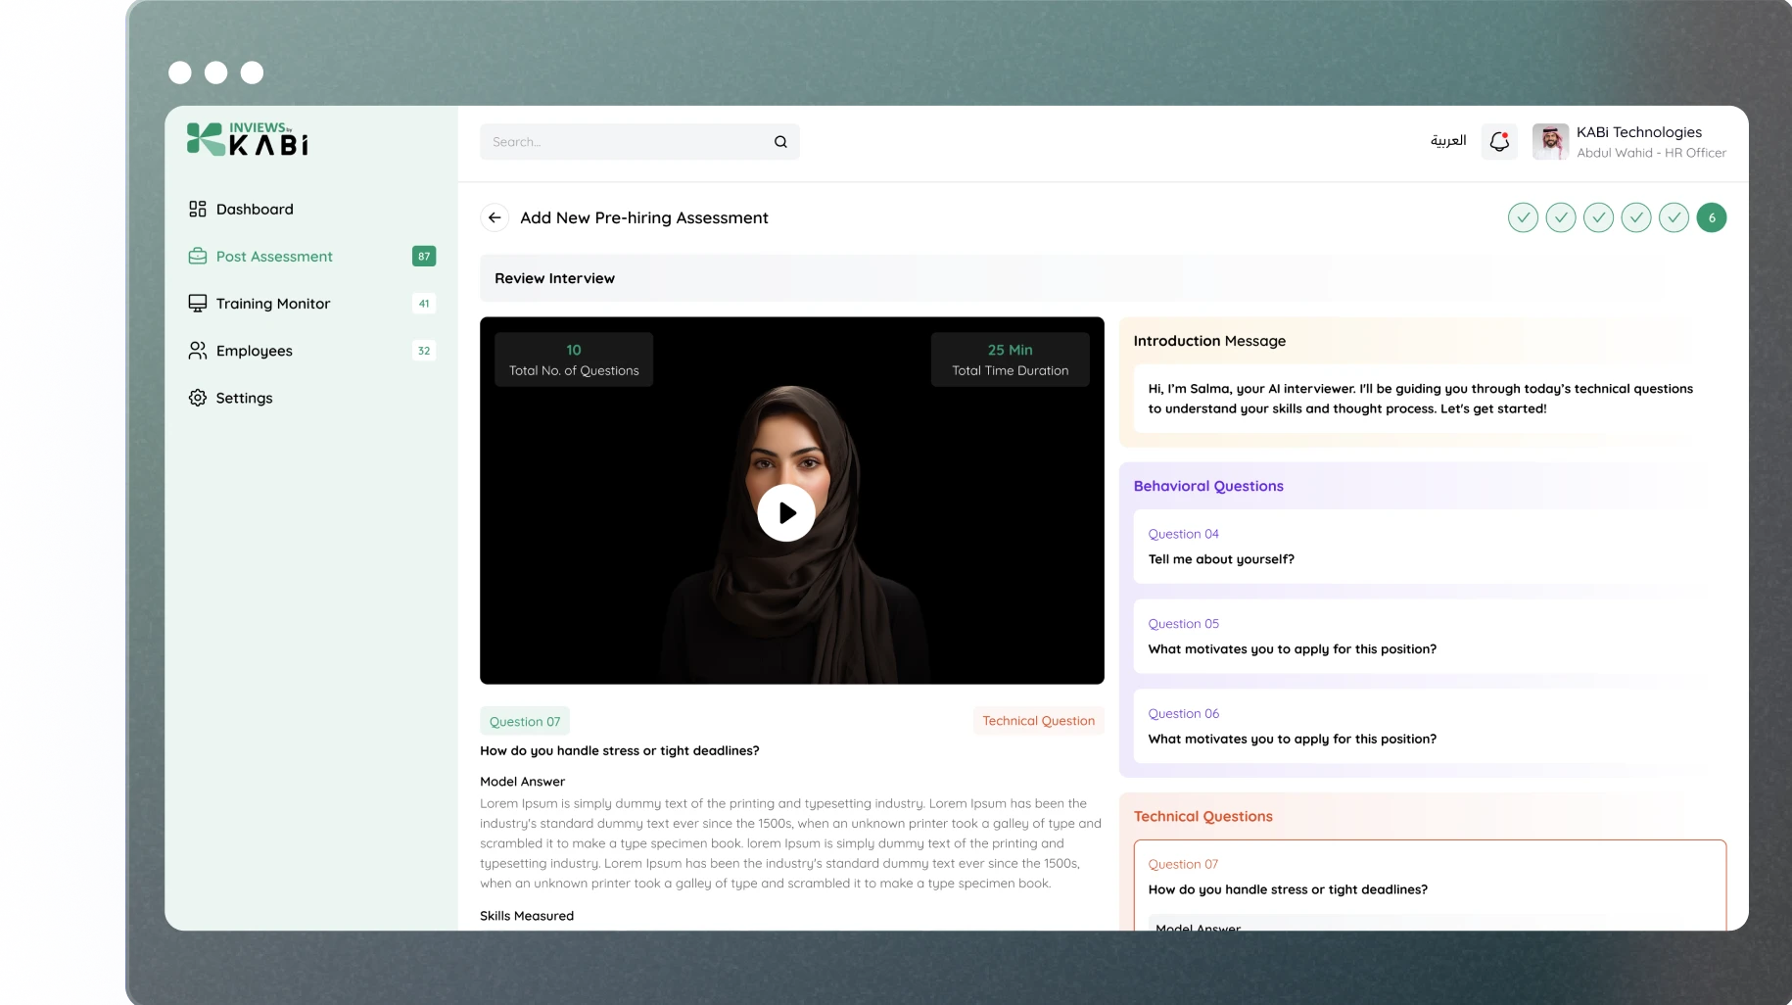Click the Post Assessment briefcase icon
The image size is (1792, 1005).
(197, 256)
